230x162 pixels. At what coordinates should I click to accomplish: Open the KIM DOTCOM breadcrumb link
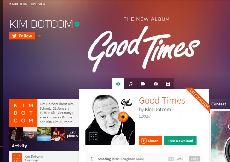pyautogui.click(x=18, y=4)
